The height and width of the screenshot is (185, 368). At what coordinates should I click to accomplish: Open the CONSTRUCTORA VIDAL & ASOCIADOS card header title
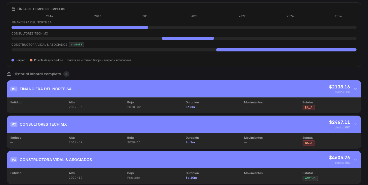(56, 160)
